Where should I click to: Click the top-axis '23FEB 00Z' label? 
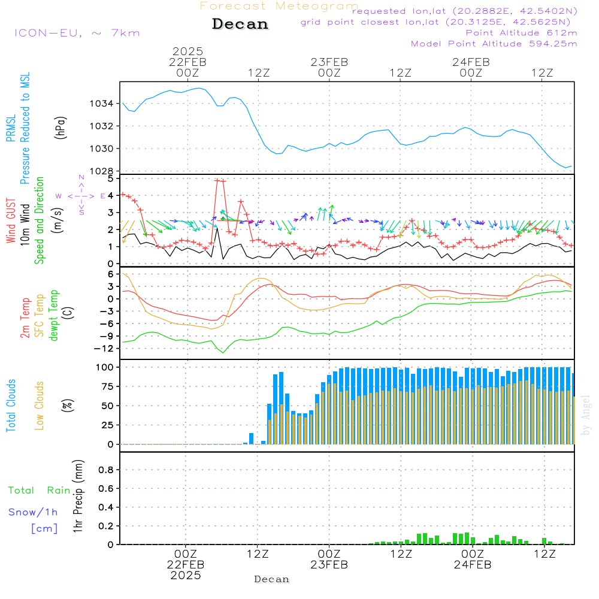click(x=329, y=67)
